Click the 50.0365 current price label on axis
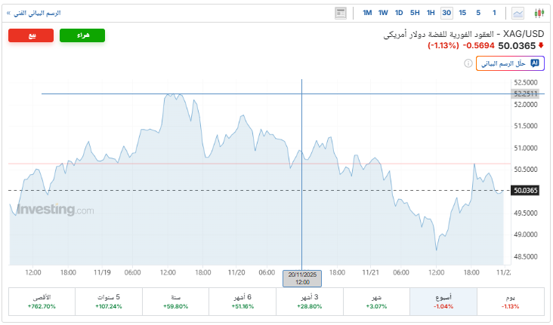Screen dimensions: 553x325 pyautogui.click(x=524, y=191)
